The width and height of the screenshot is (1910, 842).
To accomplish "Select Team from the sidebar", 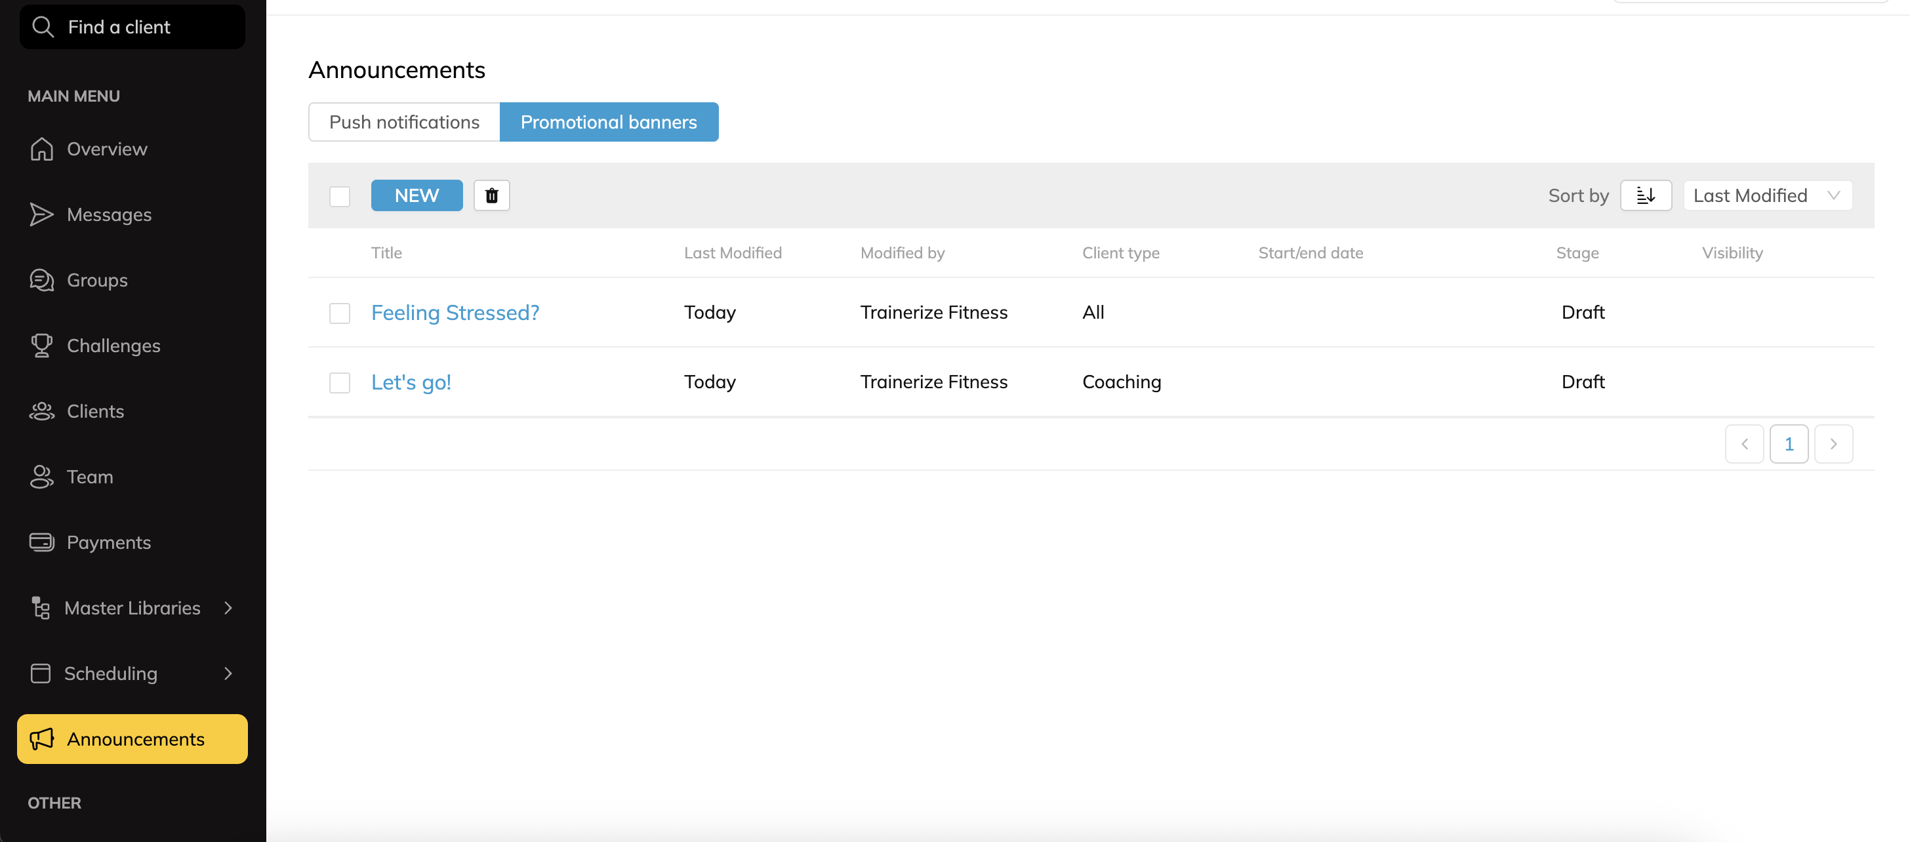I will coord(89,477).
